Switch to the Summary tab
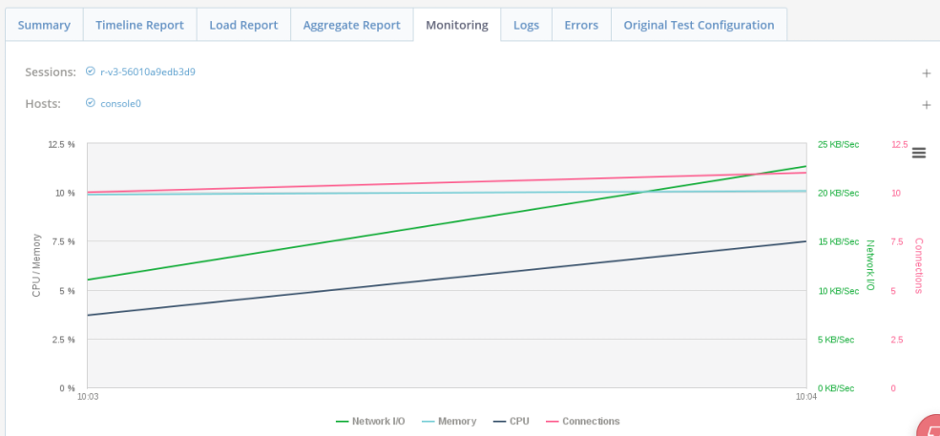 tap(44, 25)
